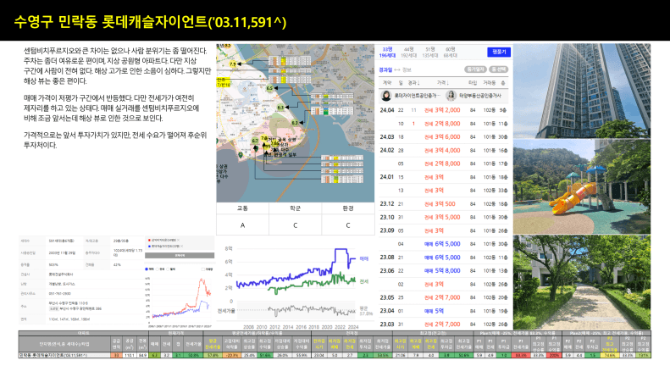Screen dimensions: 670x377
Task: Choose the 60평 68세대 tab
Action: point(451,53)
